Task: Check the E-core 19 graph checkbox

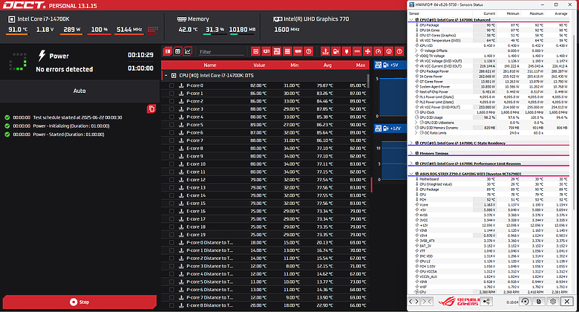Action: 171,235
